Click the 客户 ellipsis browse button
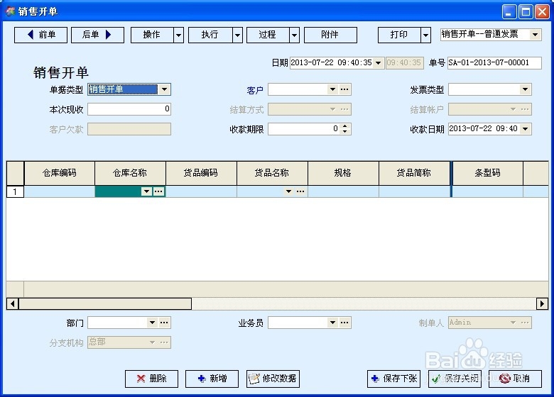Image resolution: width=554 pixels, height=397 pixels. [x=344, y=89]
